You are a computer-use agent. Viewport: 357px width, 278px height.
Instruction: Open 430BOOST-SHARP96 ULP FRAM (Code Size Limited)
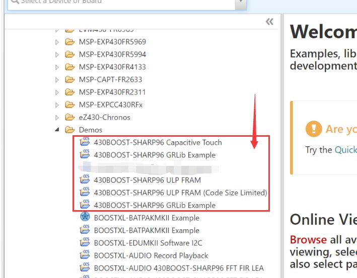click(180, 193)
